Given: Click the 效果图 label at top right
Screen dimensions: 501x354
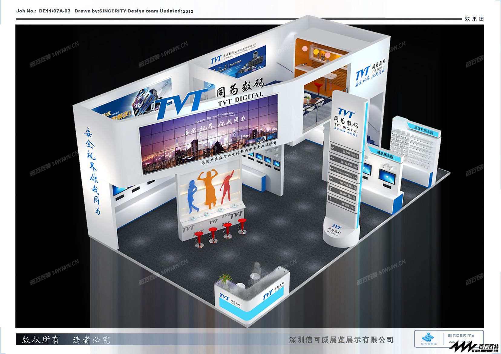Looking at the screenshot, I should [474, 19].
